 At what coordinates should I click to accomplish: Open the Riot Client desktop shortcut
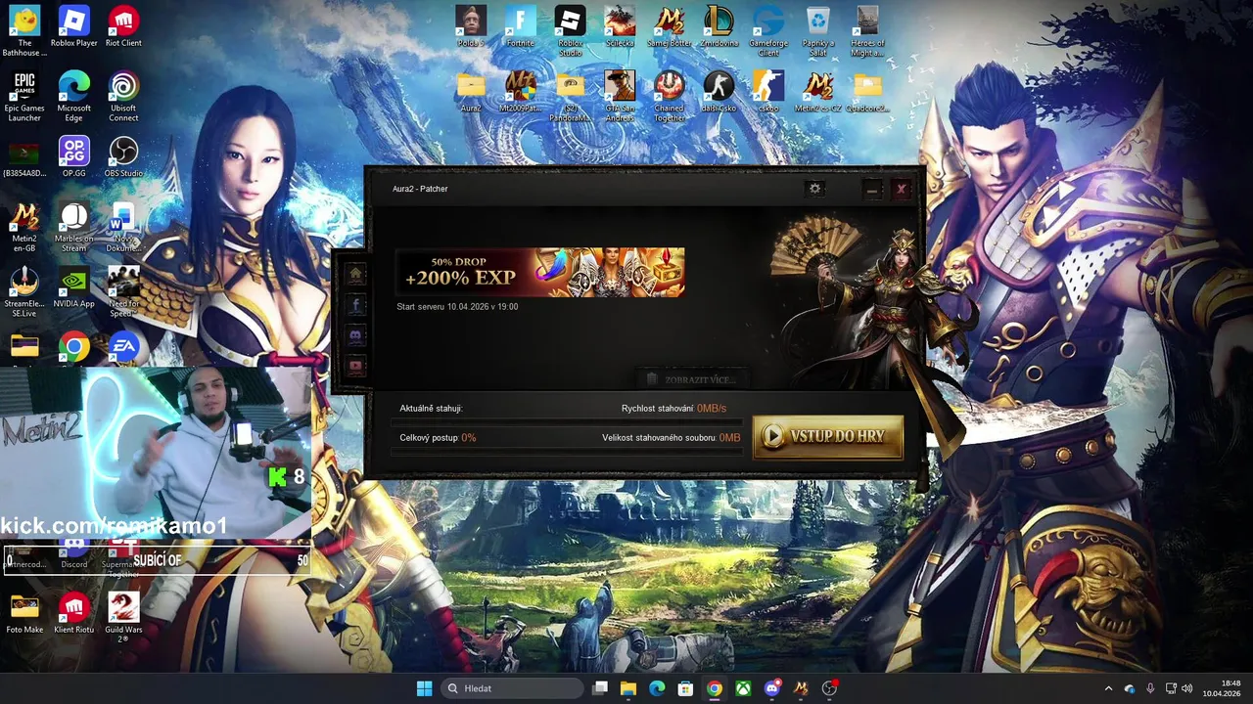(123, 26)
